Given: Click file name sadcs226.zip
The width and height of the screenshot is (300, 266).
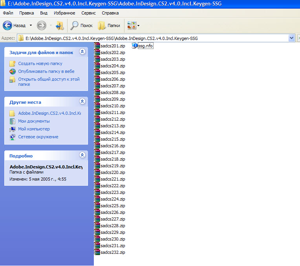Looking at the screenshot, I should (113, 212).
